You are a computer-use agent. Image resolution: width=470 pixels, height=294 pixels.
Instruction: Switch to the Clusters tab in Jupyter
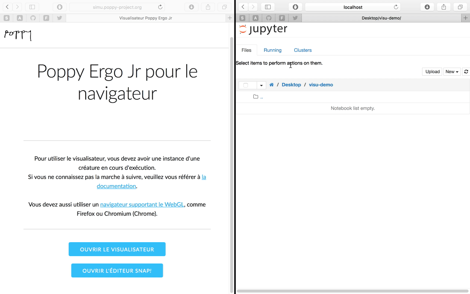pos(303,50)
